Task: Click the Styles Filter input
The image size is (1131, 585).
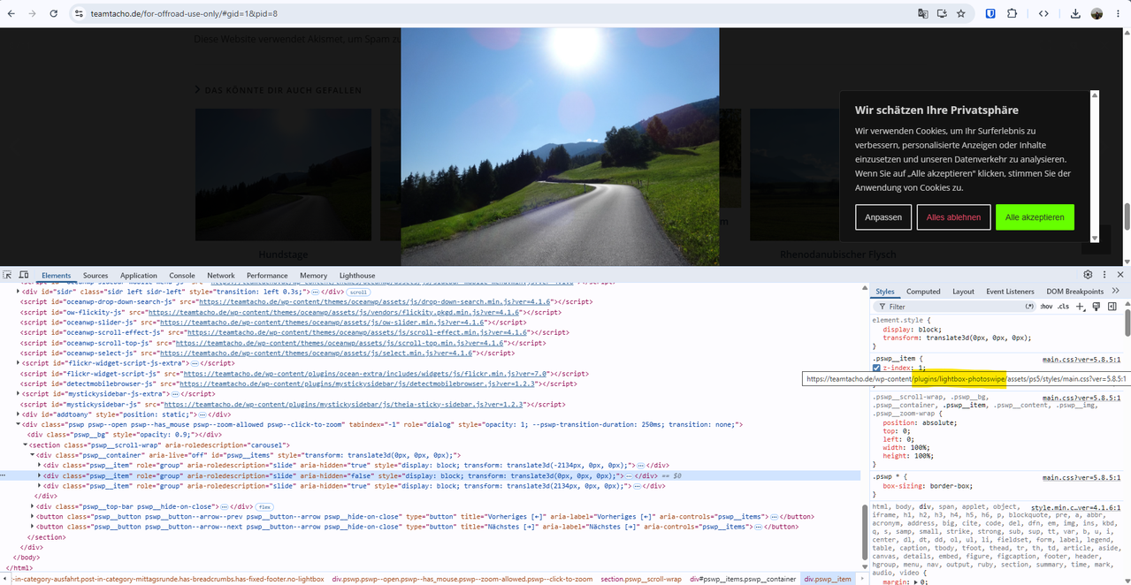Action: (955, 307)
